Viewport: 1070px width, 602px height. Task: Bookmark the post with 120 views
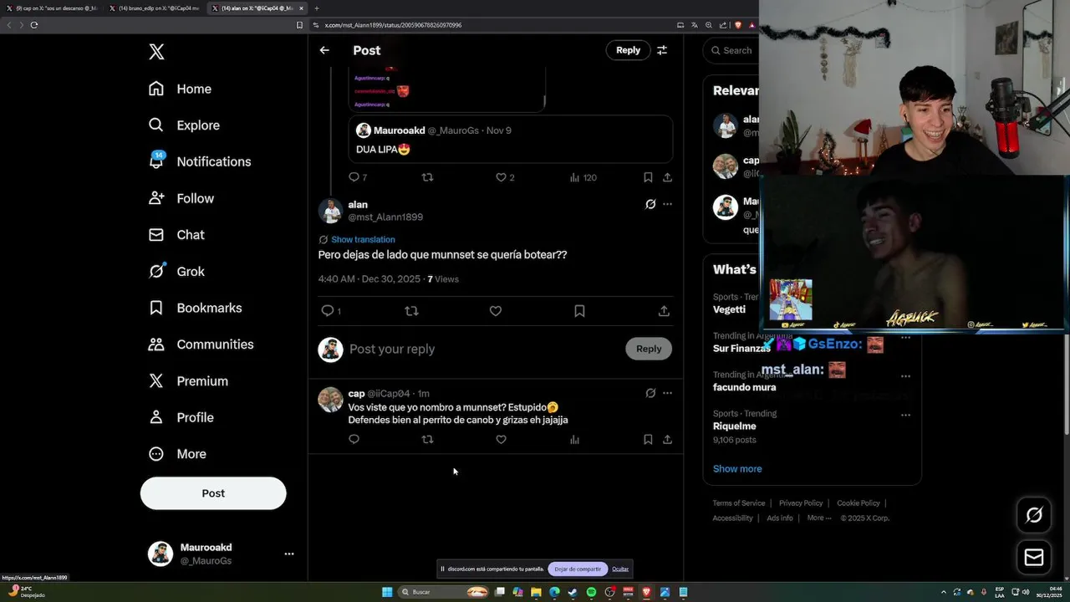click(648, 177)
